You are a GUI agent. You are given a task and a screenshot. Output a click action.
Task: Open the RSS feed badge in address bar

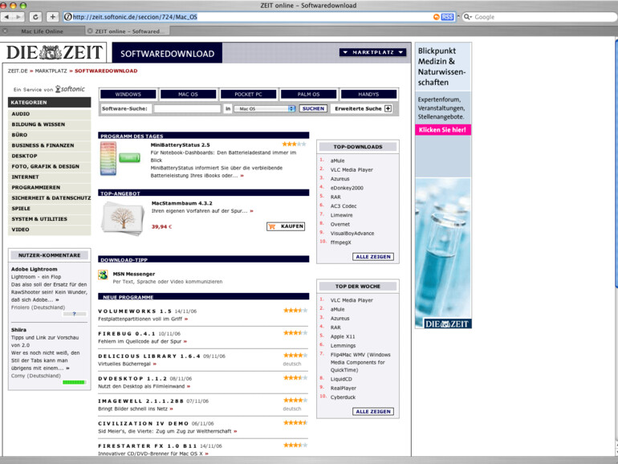point(447,17)
